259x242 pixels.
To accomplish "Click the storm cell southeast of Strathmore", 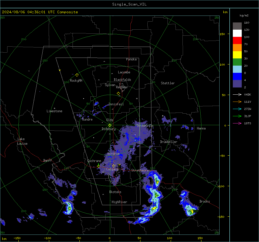I will [157, 180].
